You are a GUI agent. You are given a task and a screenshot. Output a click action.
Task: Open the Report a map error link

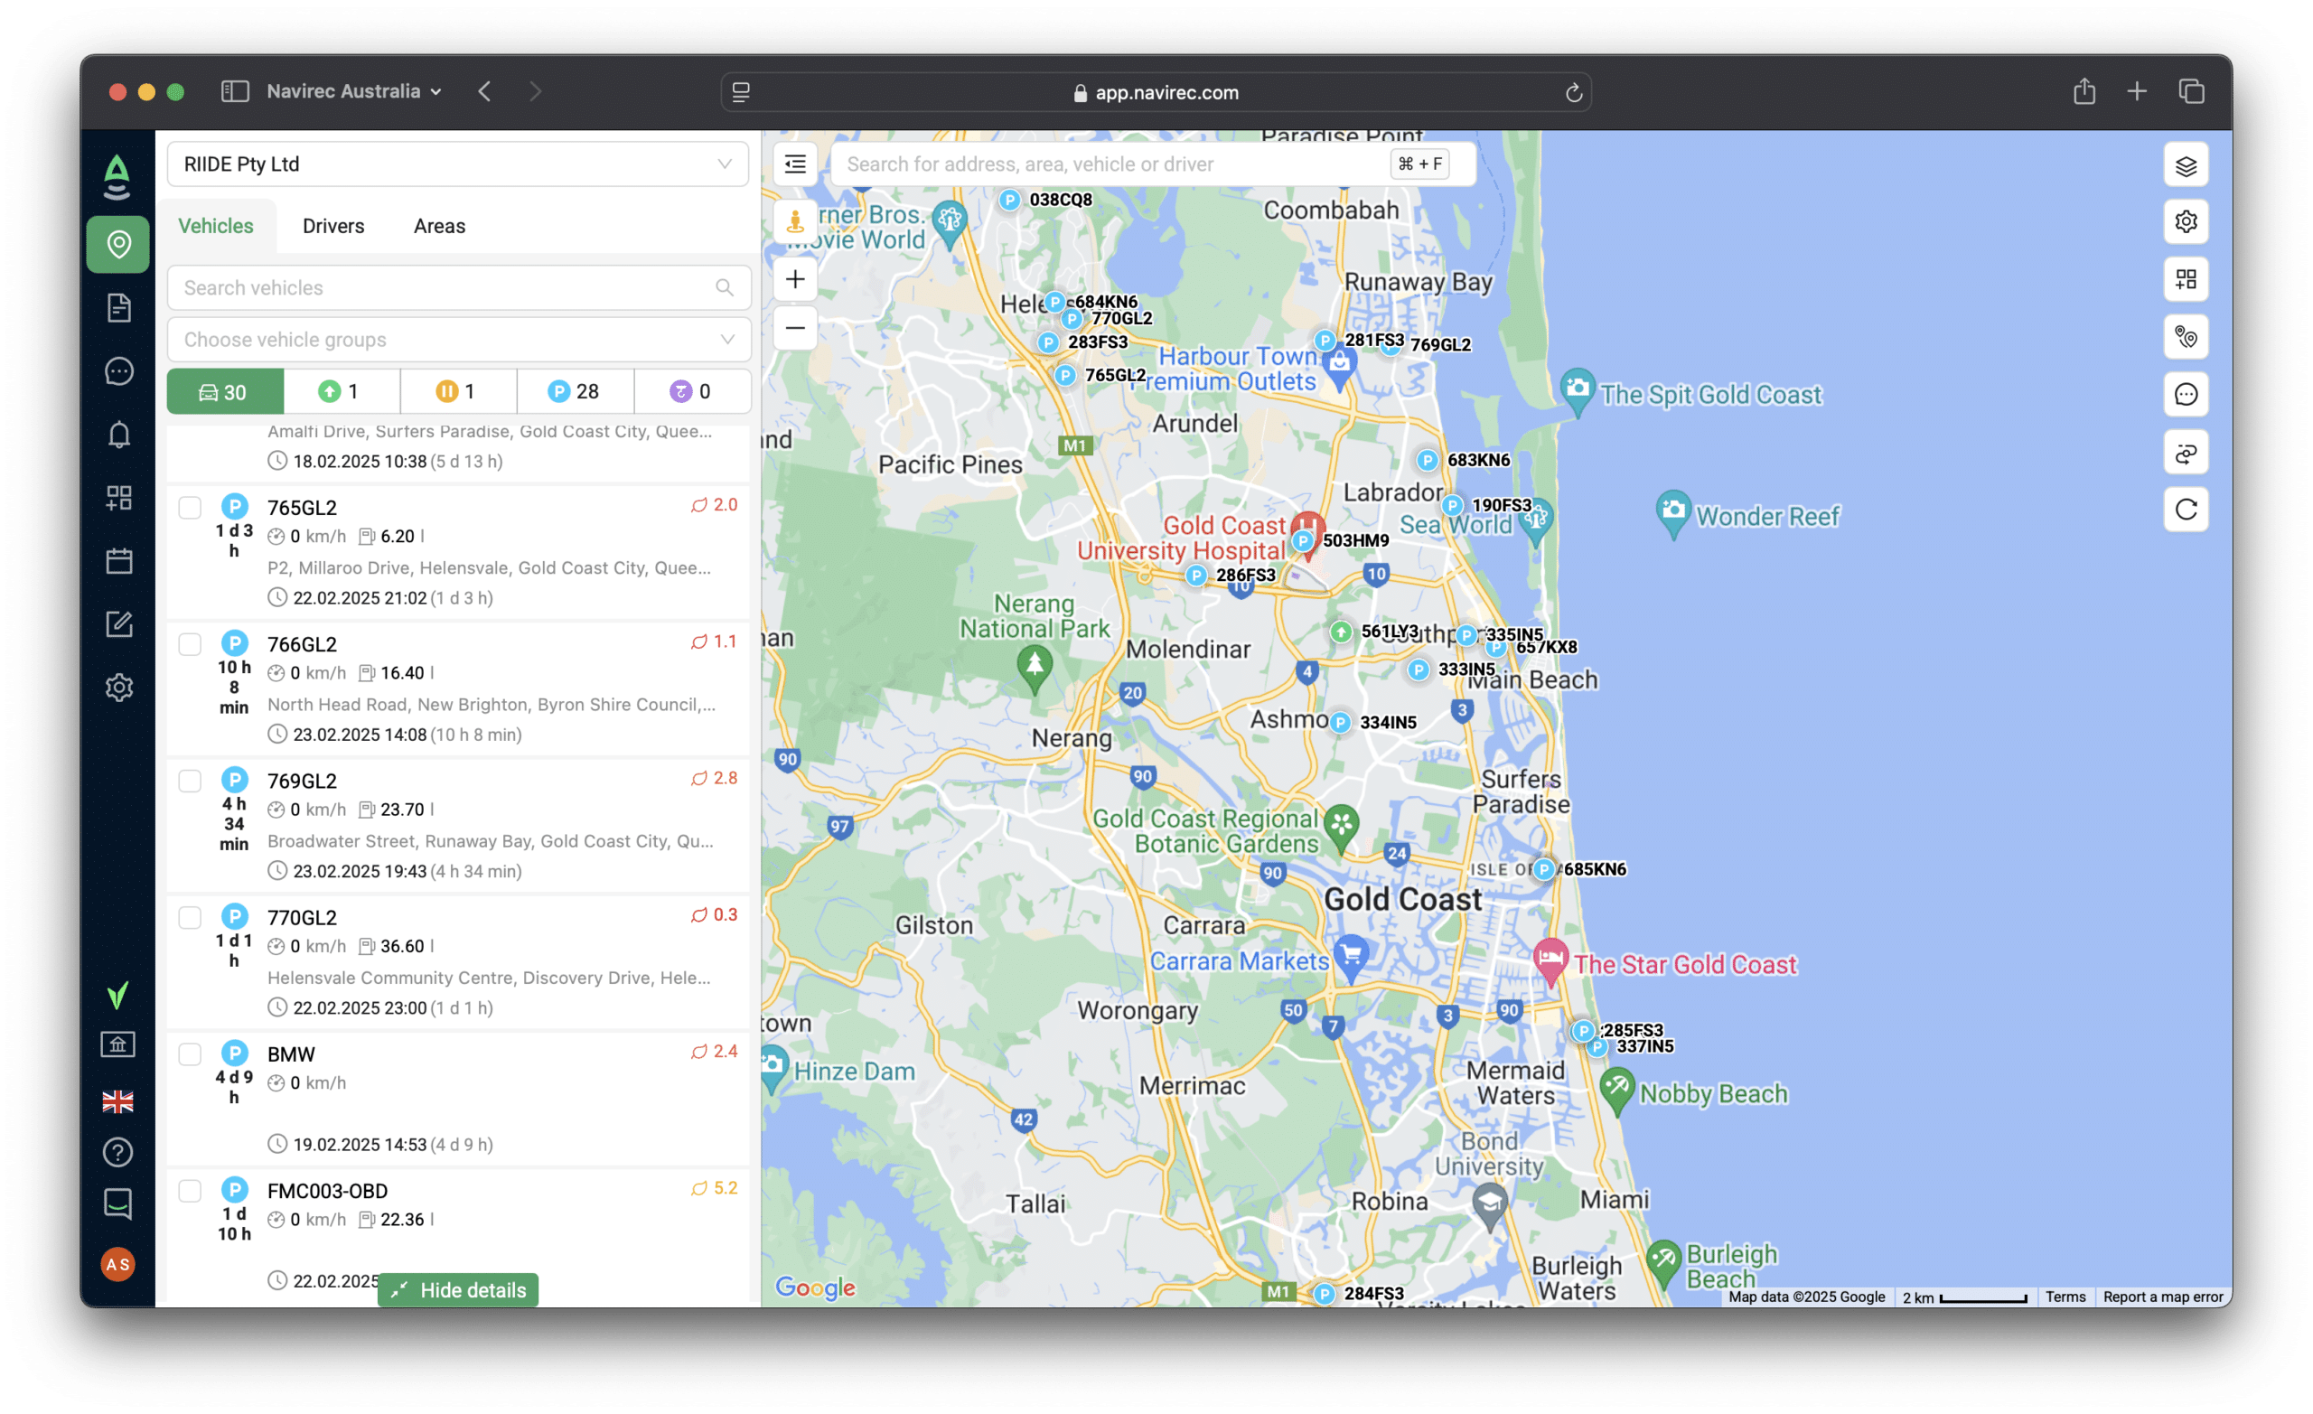point(2162,1297)
